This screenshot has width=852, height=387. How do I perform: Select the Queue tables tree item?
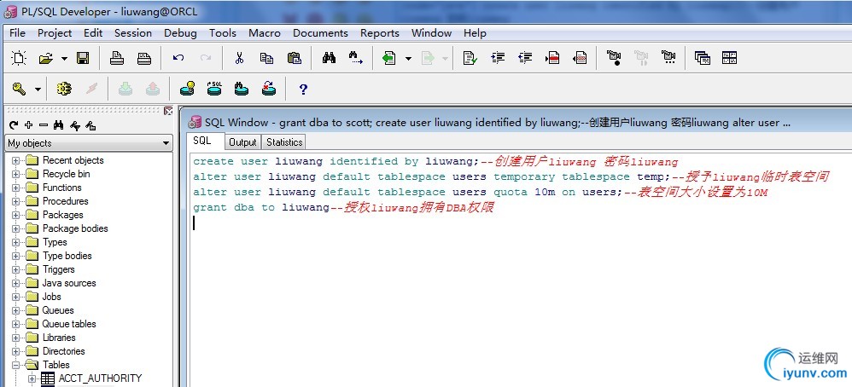point(69,324)
